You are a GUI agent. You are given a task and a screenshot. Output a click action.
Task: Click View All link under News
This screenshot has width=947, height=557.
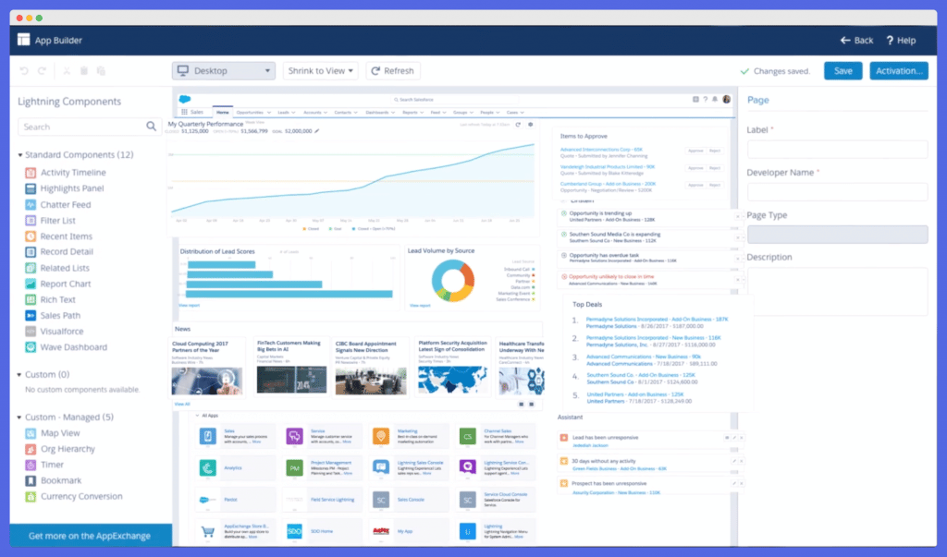click(x=182, y=404)
